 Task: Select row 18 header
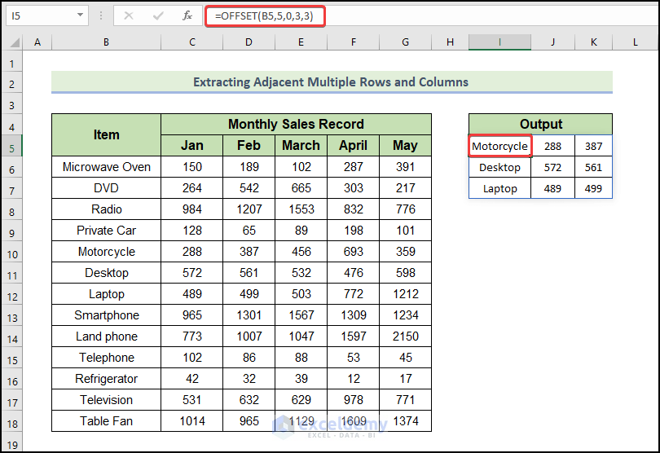pos(11,421)
